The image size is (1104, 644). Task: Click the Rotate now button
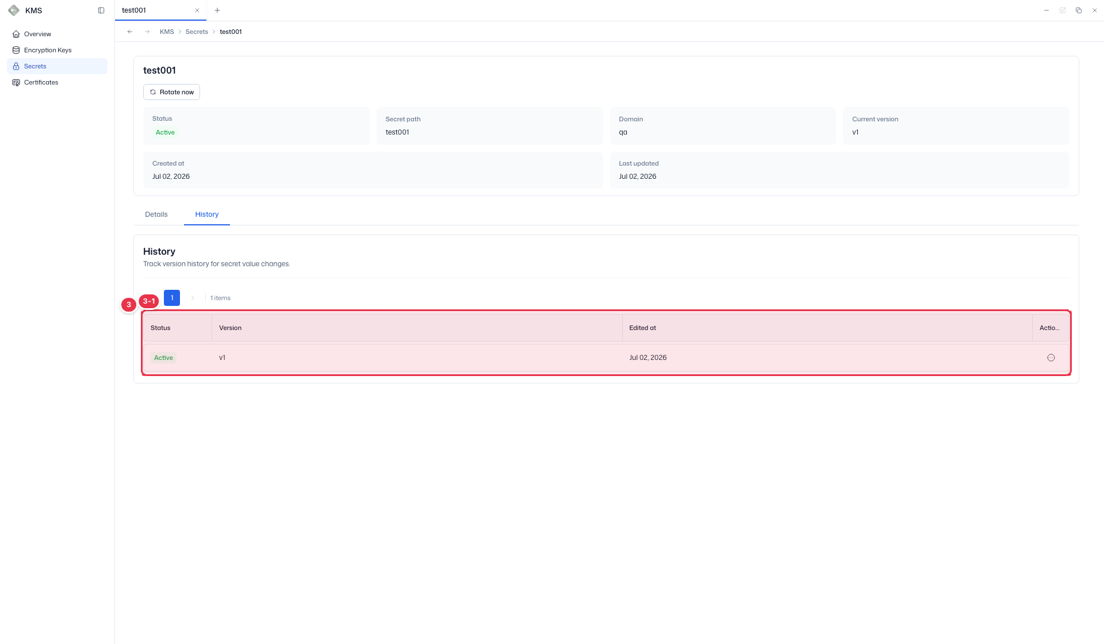[171, 92]
